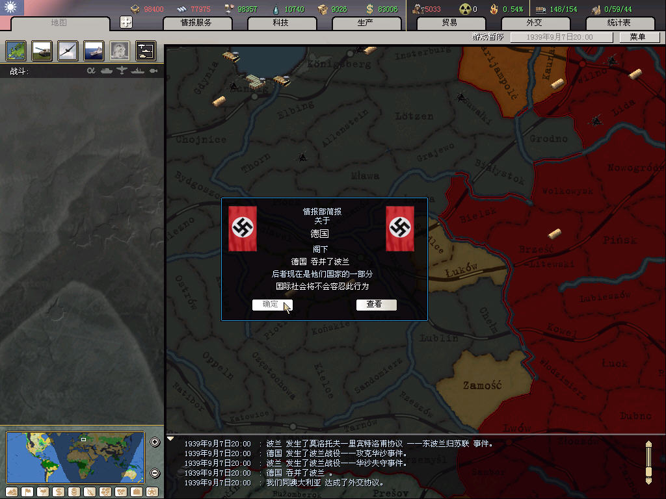666x499 pixels.
Task: Click the world minimap
Action: pyautogui.click(x=75, y=457)
